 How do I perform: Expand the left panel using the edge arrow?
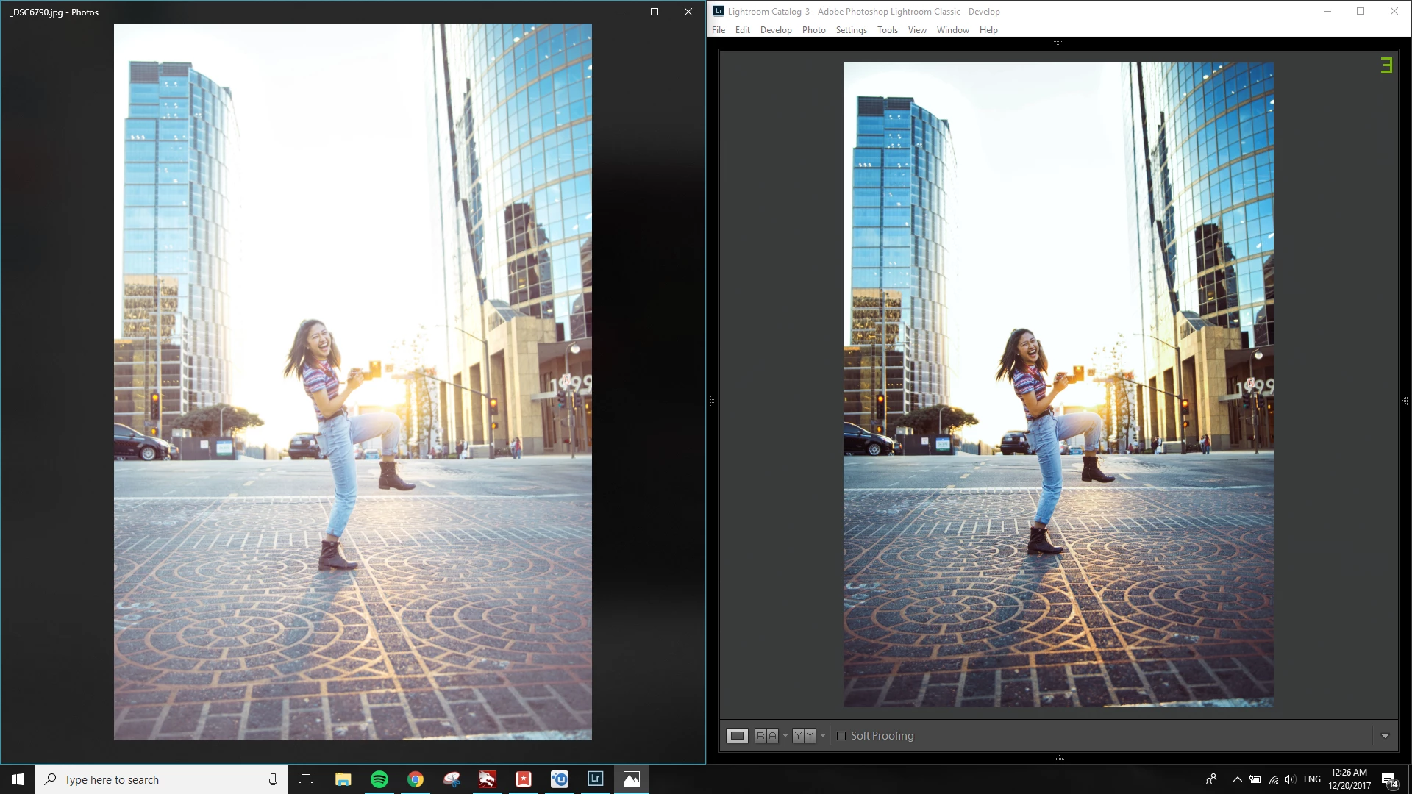712,401
